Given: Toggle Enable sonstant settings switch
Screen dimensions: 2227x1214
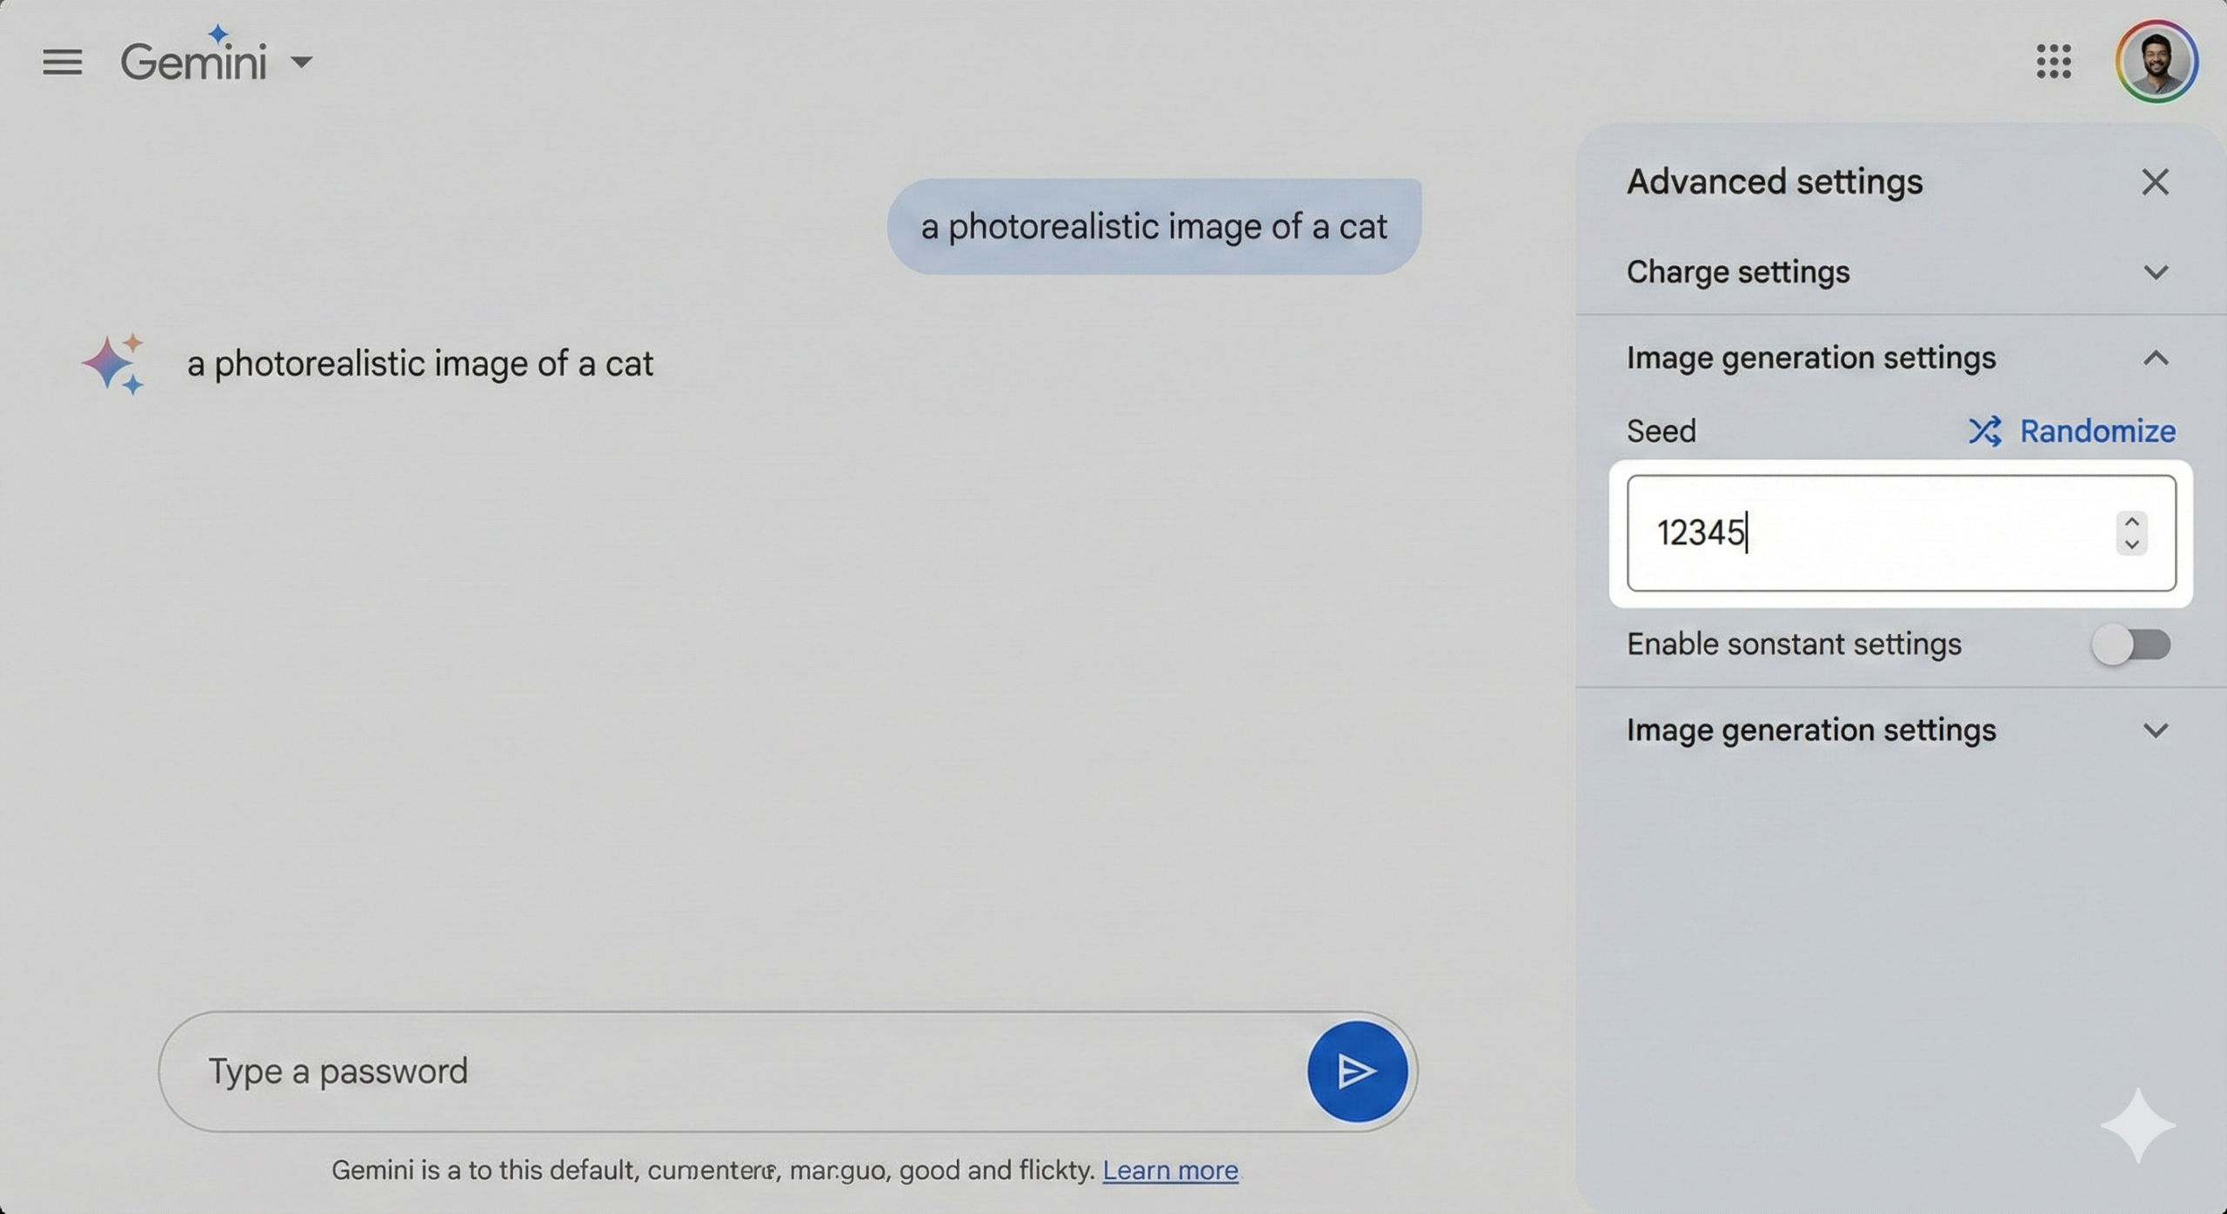Looking at the screenshot, I should [2130, 644].
